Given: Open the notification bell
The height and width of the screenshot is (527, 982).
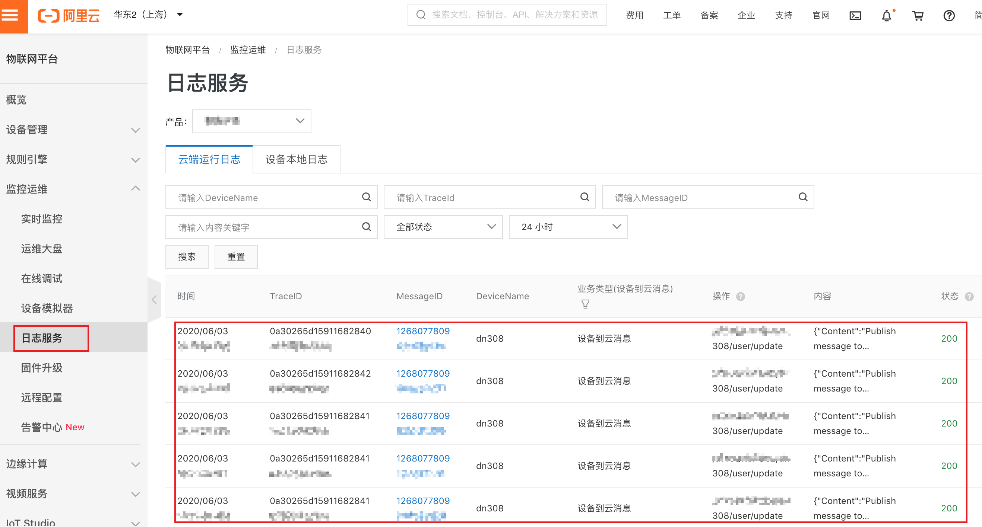Looking at the screenshot, I should (886, 16).
